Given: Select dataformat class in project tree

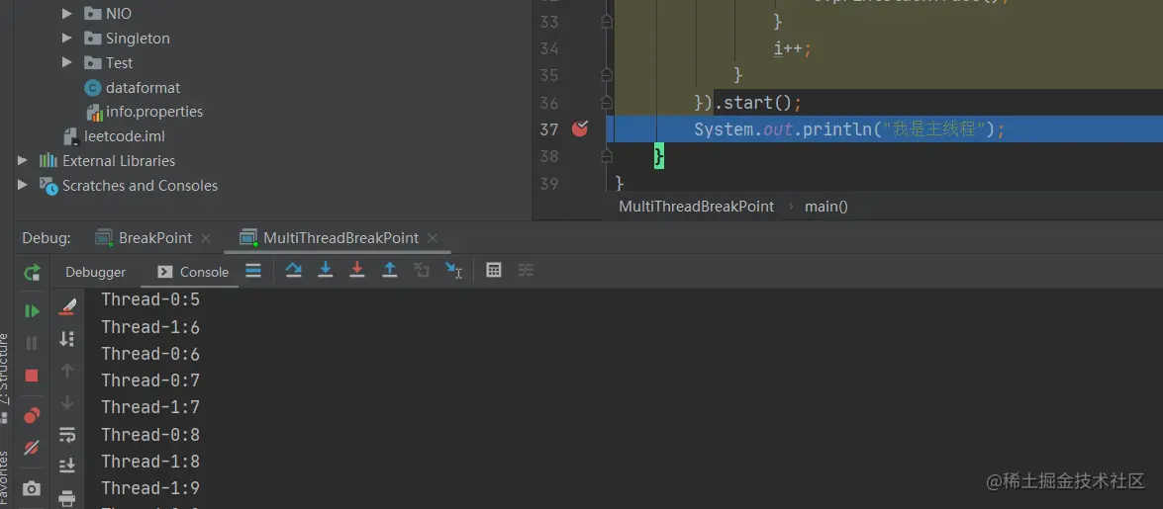Looking at the screenshot, I should point(143,87).
